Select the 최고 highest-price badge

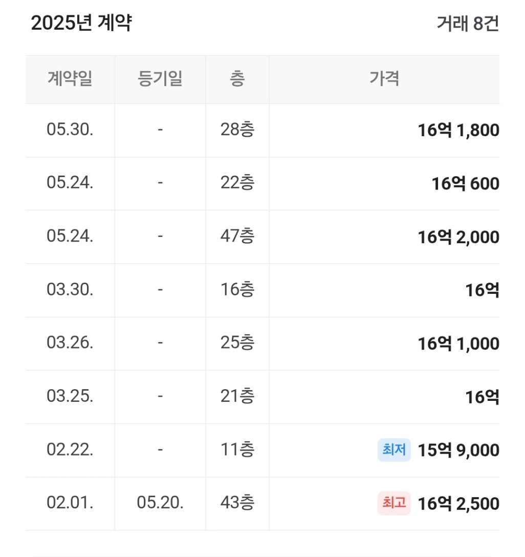tap(394, 503)
